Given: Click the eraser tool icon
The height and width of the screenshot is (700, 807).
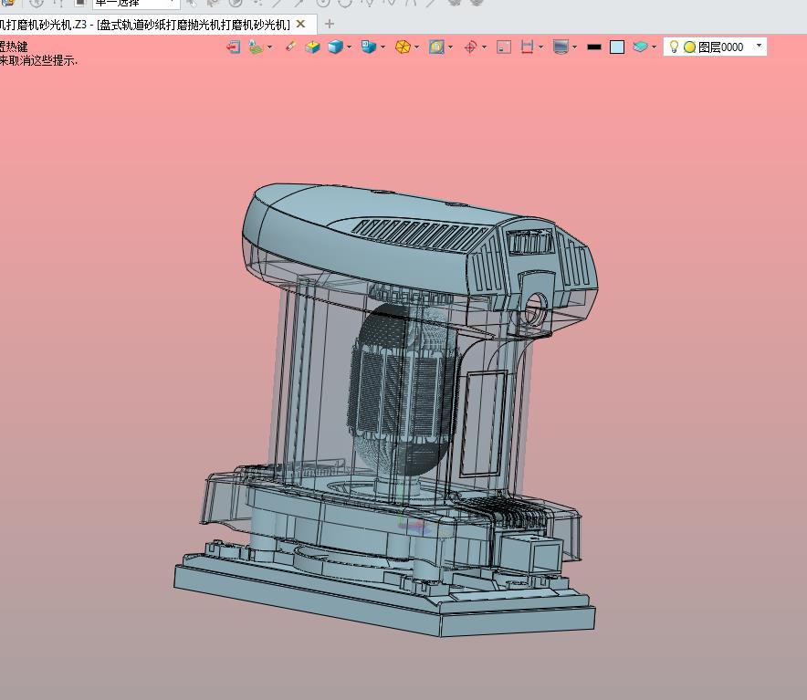Looking at the screenshot, I should click(290, 47).
